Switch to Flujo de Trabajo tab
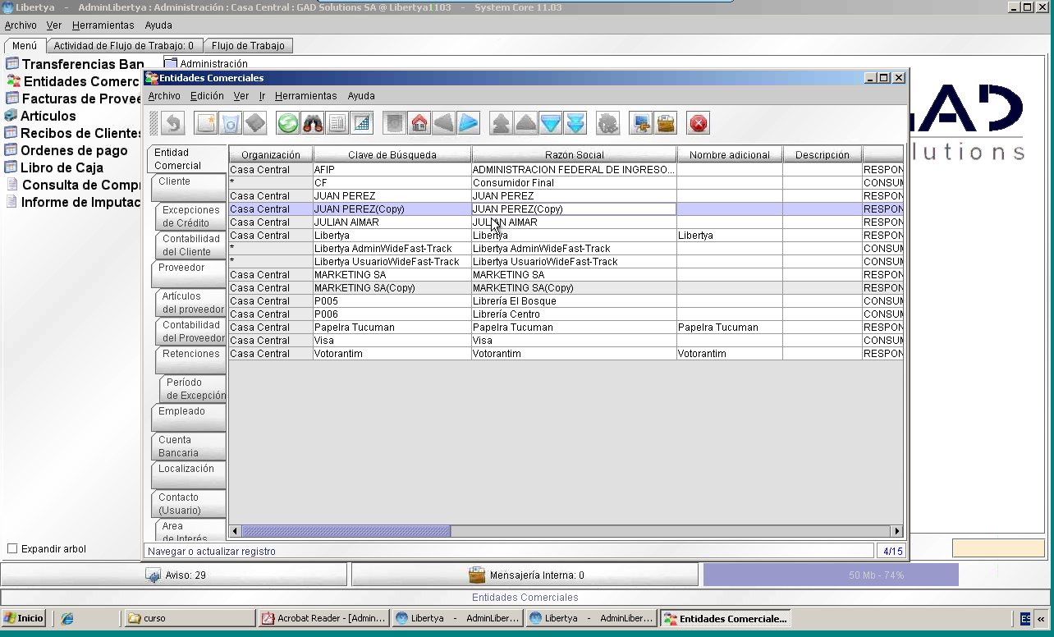This screenshot has height=637, width=1054. [248, 46]
